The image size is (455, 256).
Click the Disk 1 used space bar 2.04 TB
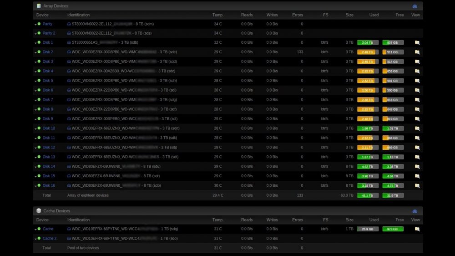coord(368,42)
